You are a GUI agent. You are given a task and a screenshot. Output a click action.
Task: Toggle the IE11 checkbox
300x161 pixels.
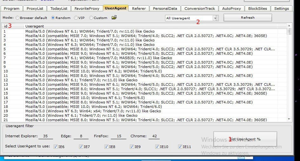[180, 147]
